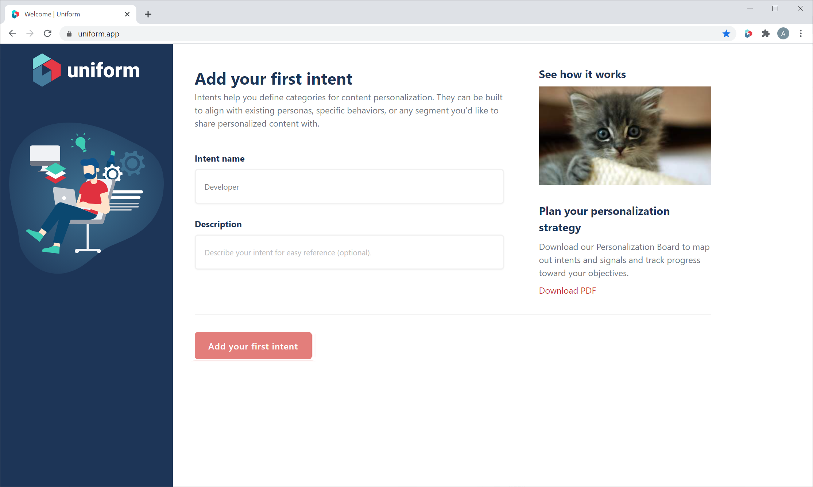
Task: Click the 'Add your first intent' button
Action: pyautogui.click(x=253, y=346)
